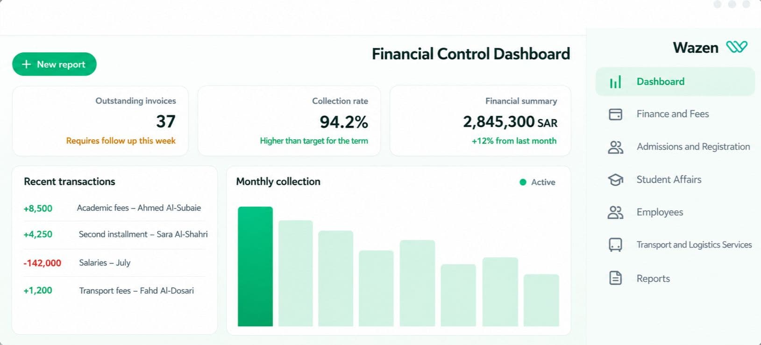Screen dimensions: 761x345
Task: Click the Reports document icon
Action: tap(615, 278)
